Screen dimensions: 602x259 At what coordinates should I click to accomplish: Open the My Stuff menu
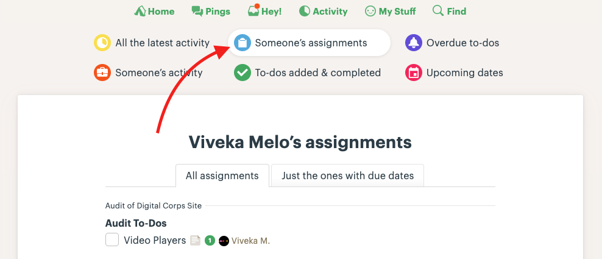point(390,11)
